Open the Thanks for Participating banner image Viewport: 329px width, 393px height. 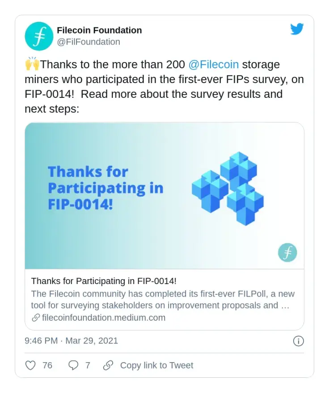pyautogui.click(x=164, y=196)
